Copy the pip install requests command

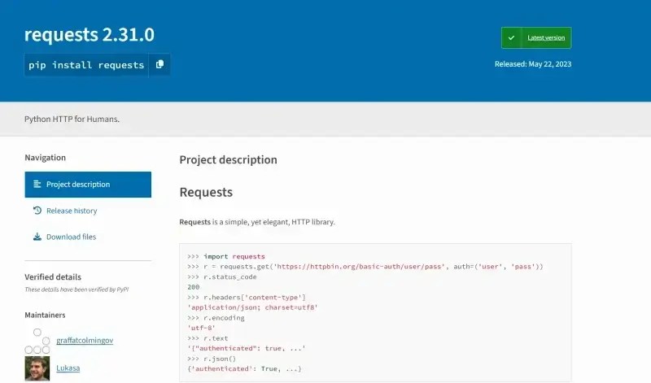click(x=159, y=65)
